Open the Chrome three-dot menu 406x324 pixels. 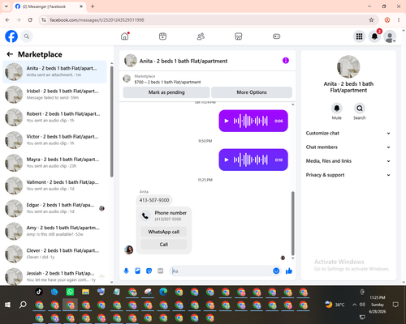pos(399,19)
